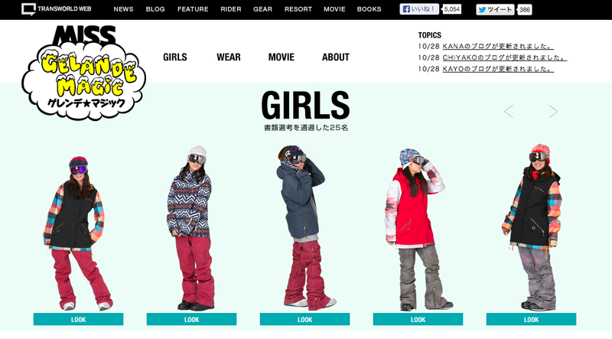The width and height of the screenshot is (612, 339).
Task: Click the Facebook like button
Action: click(x=419, y=9)
